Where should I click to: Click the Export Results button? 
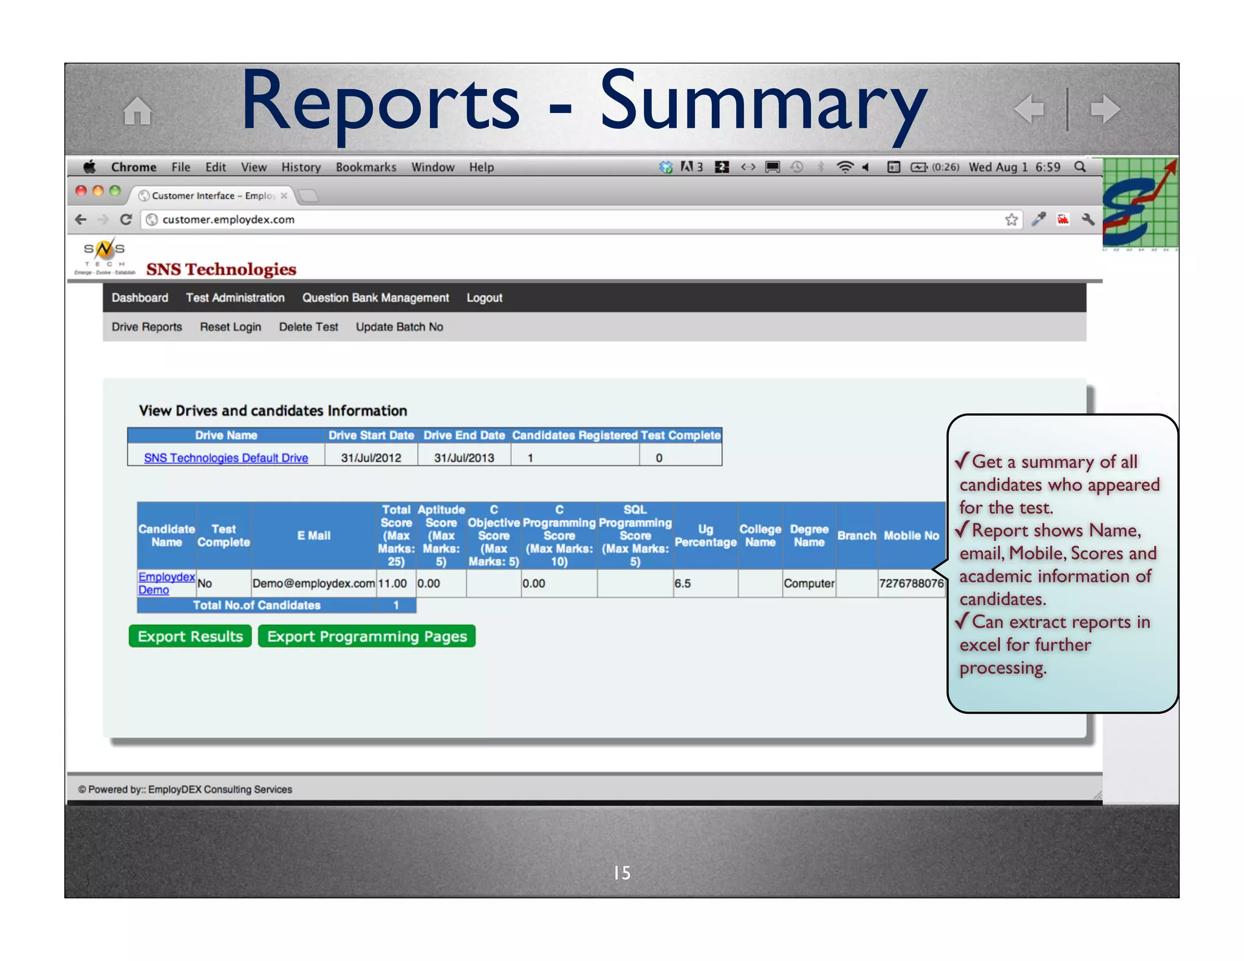190,636
